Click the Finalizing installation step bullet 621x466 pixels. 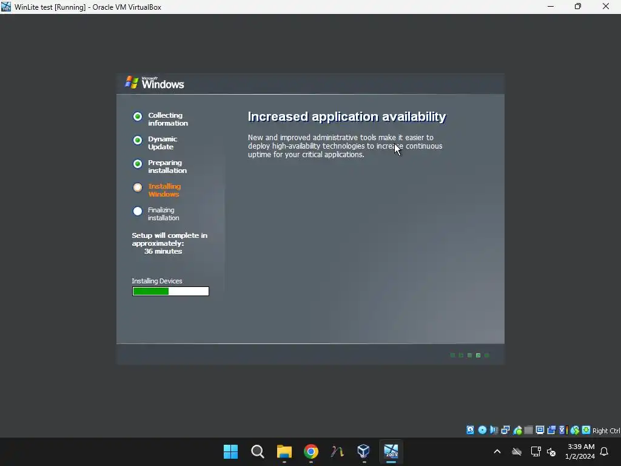click(x=138, y=211)
